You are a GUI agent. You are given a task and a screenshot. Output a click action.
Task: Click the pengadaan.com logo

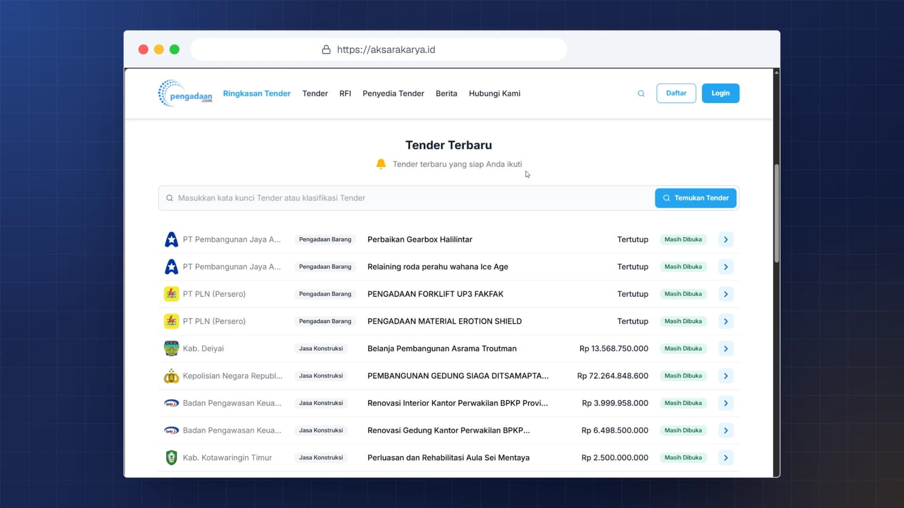(x=185, y=93)
